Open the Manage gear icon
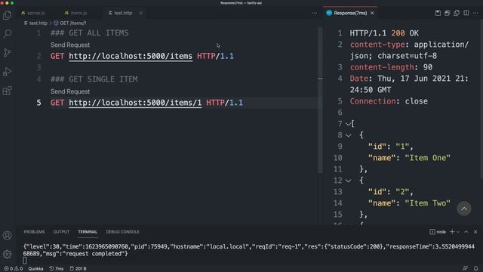483x272 pixels. tap(7, 255)
